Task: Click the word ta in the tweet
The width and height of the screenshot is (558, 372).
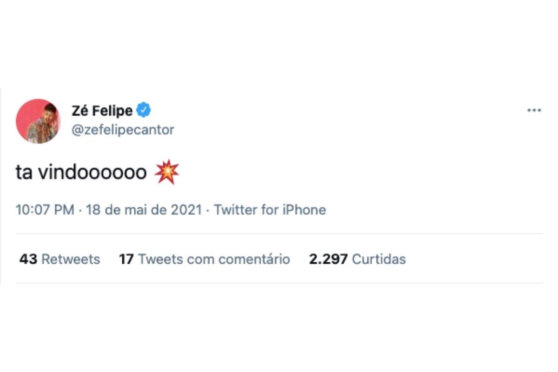Action: (24, 173)
